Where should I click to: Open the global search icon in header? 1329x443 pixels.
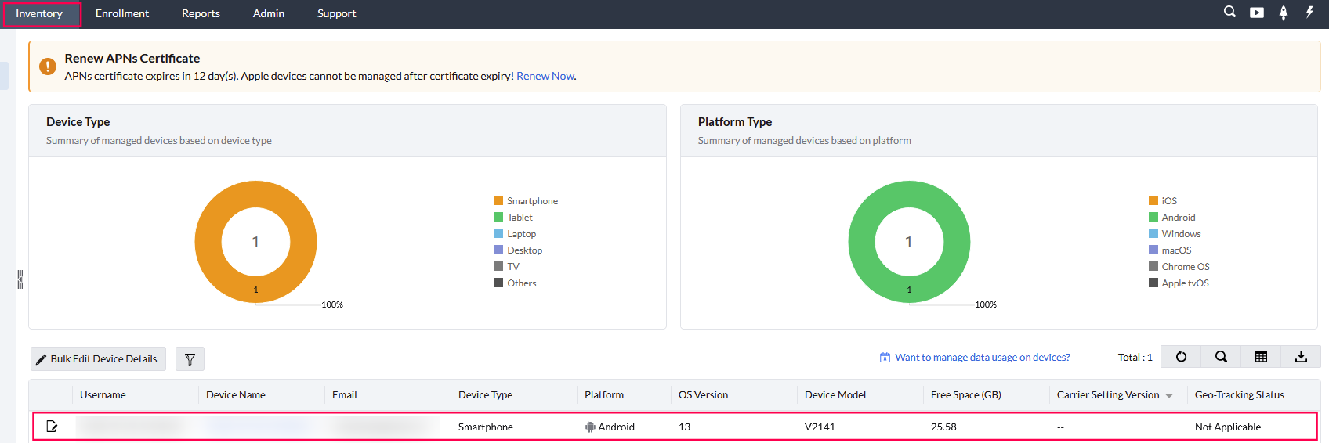pyautogui.click(x=1229, y=12)
